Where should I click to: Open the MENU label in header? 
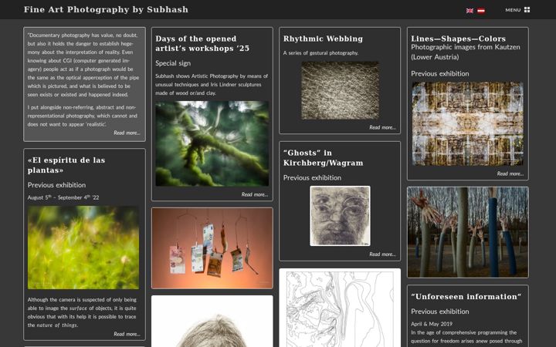pos(513,10)
